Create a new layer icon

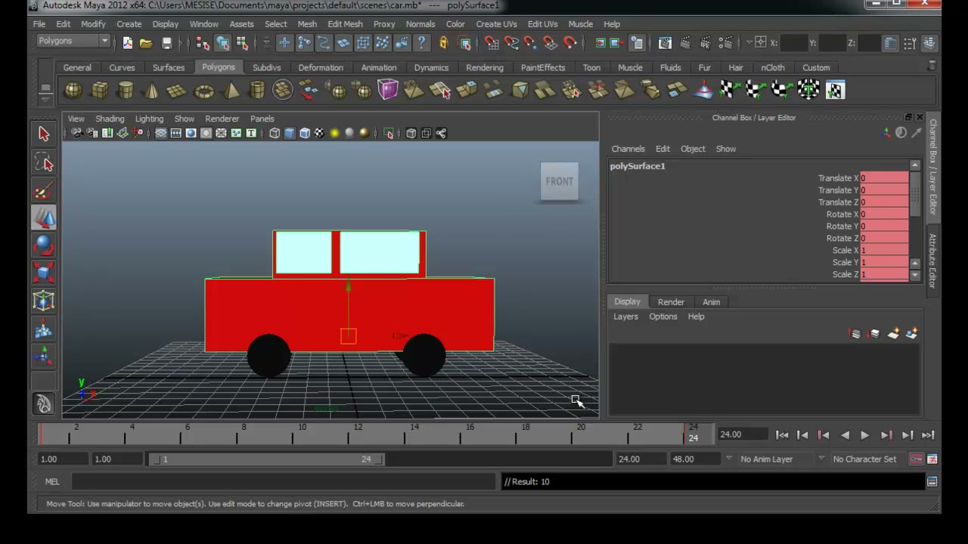[x=893, y=334]
